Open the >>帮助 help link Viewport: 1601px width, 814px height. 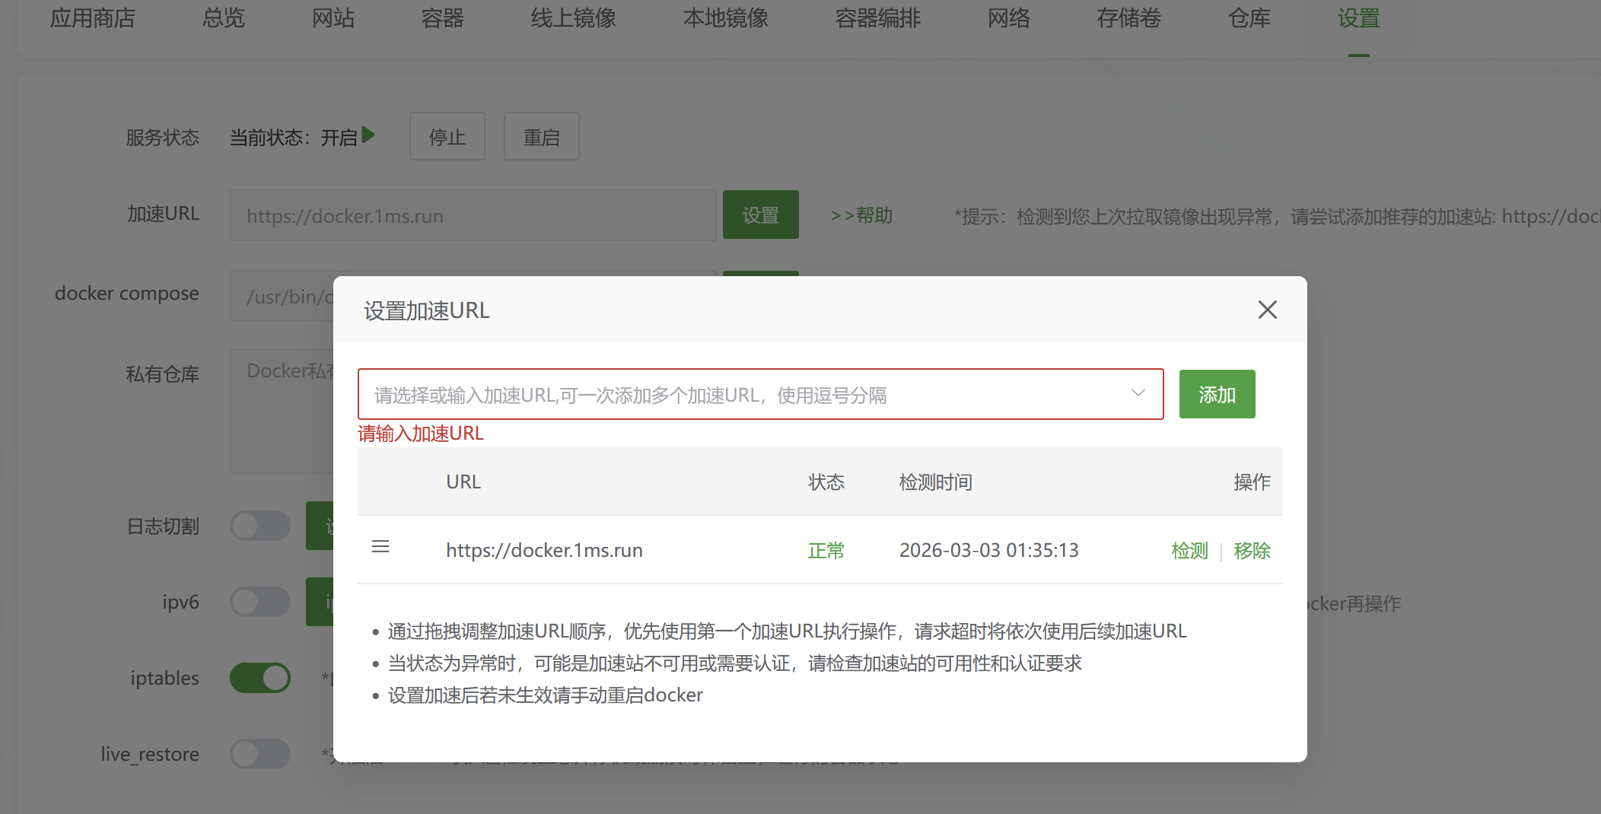(861, 215)
